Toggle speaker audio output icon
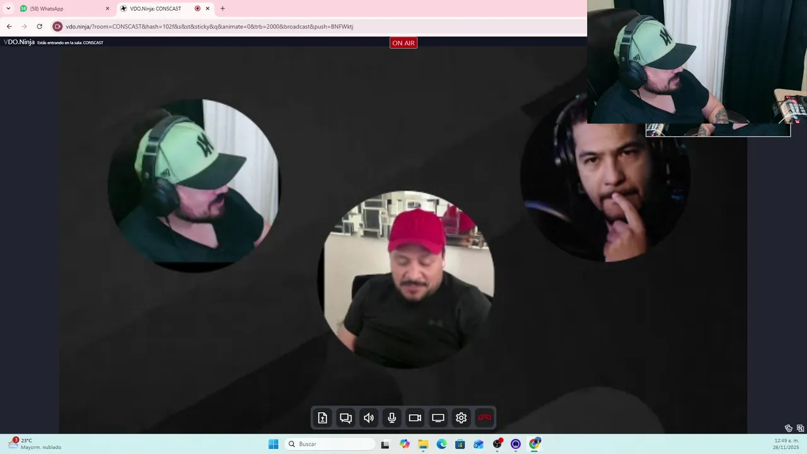Image resolution: width=807 pixels, height=454 pixels. click(369, 417)
